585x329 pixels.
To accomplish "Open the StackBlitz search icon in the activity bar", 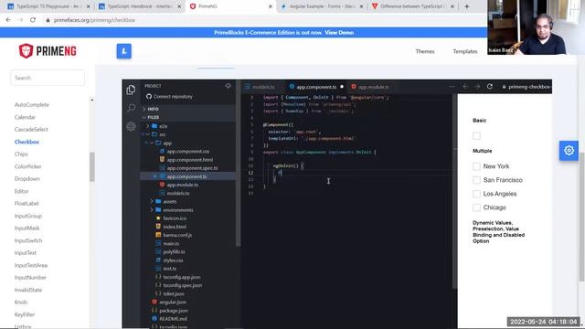I will [131, 108].
